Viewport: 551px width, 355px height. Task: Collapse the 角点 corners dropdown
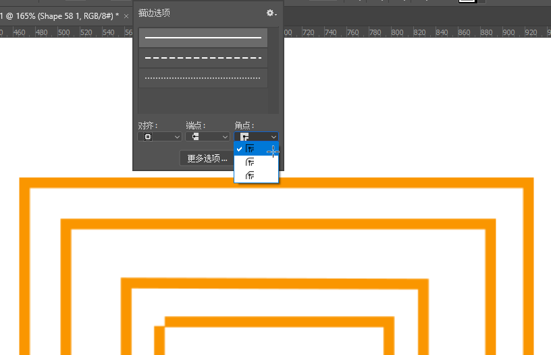pyautogui.click(x=256, y=137)
